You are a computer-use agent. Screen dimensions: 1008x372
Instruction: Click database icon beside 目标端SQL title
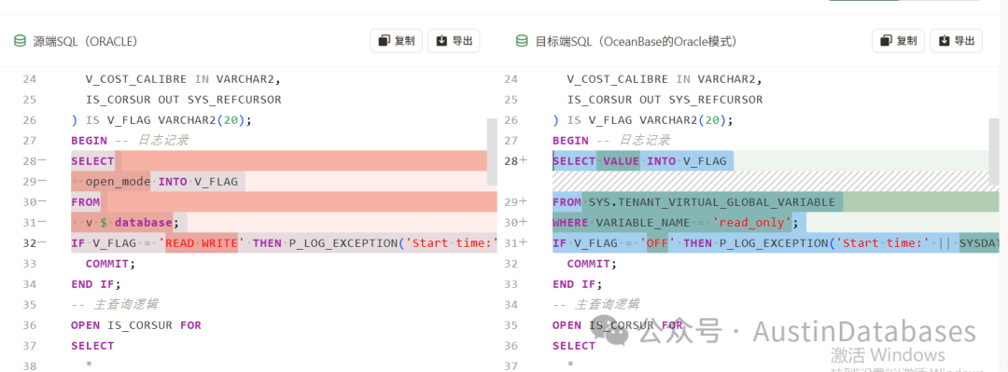pyautogui.click(x=522, y=41)
